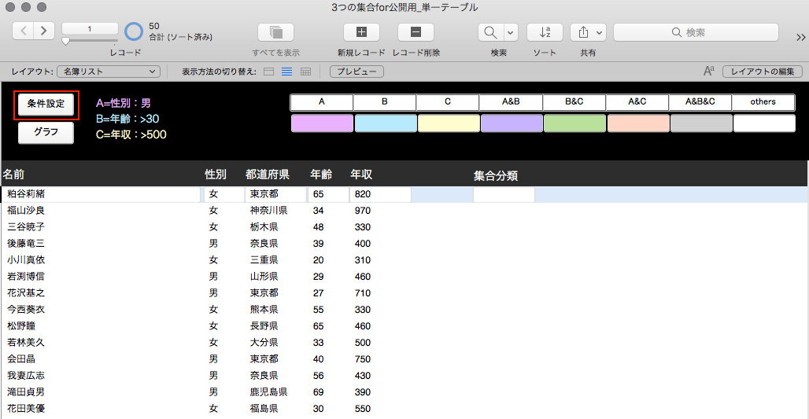Image resolution: width=809 pixels, height=419 pixels.
Task: Select the B&C set header tab
Action: coord(574,102)
